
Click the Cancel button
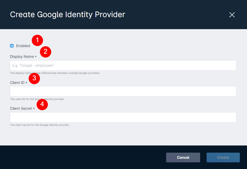(x=183, y=157)
